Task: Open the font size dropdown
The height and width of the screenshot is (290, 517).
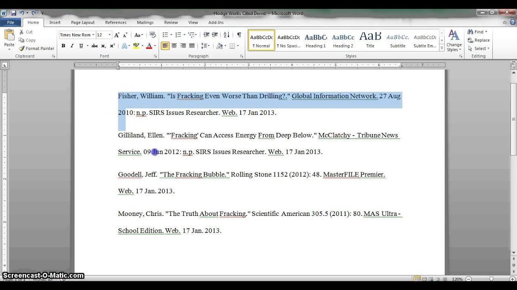Action: (109, 35)
